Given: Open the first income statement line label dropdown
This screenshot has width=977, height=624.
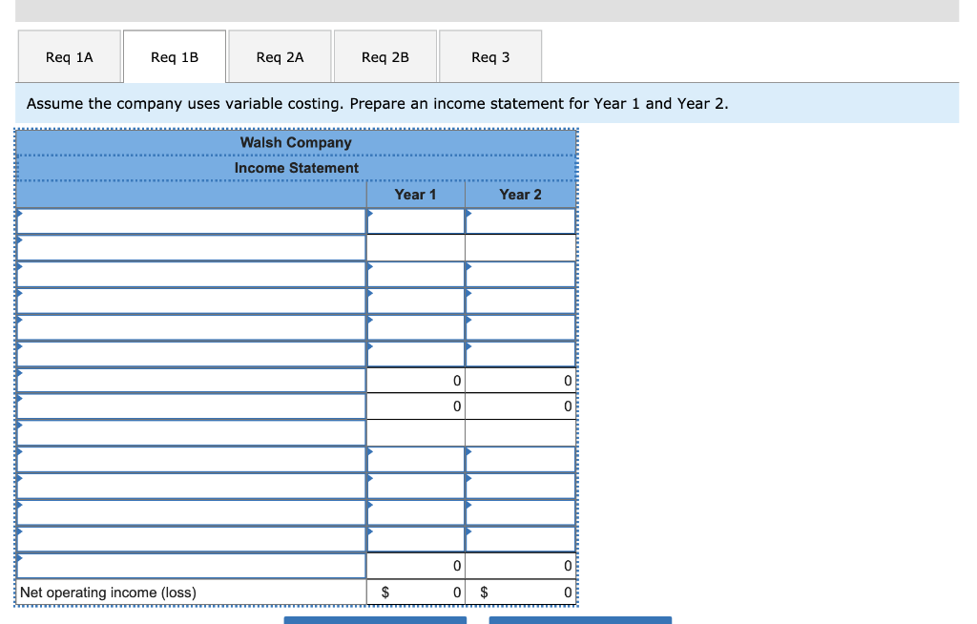Looking at the screenshot, I should coord(191,220).
